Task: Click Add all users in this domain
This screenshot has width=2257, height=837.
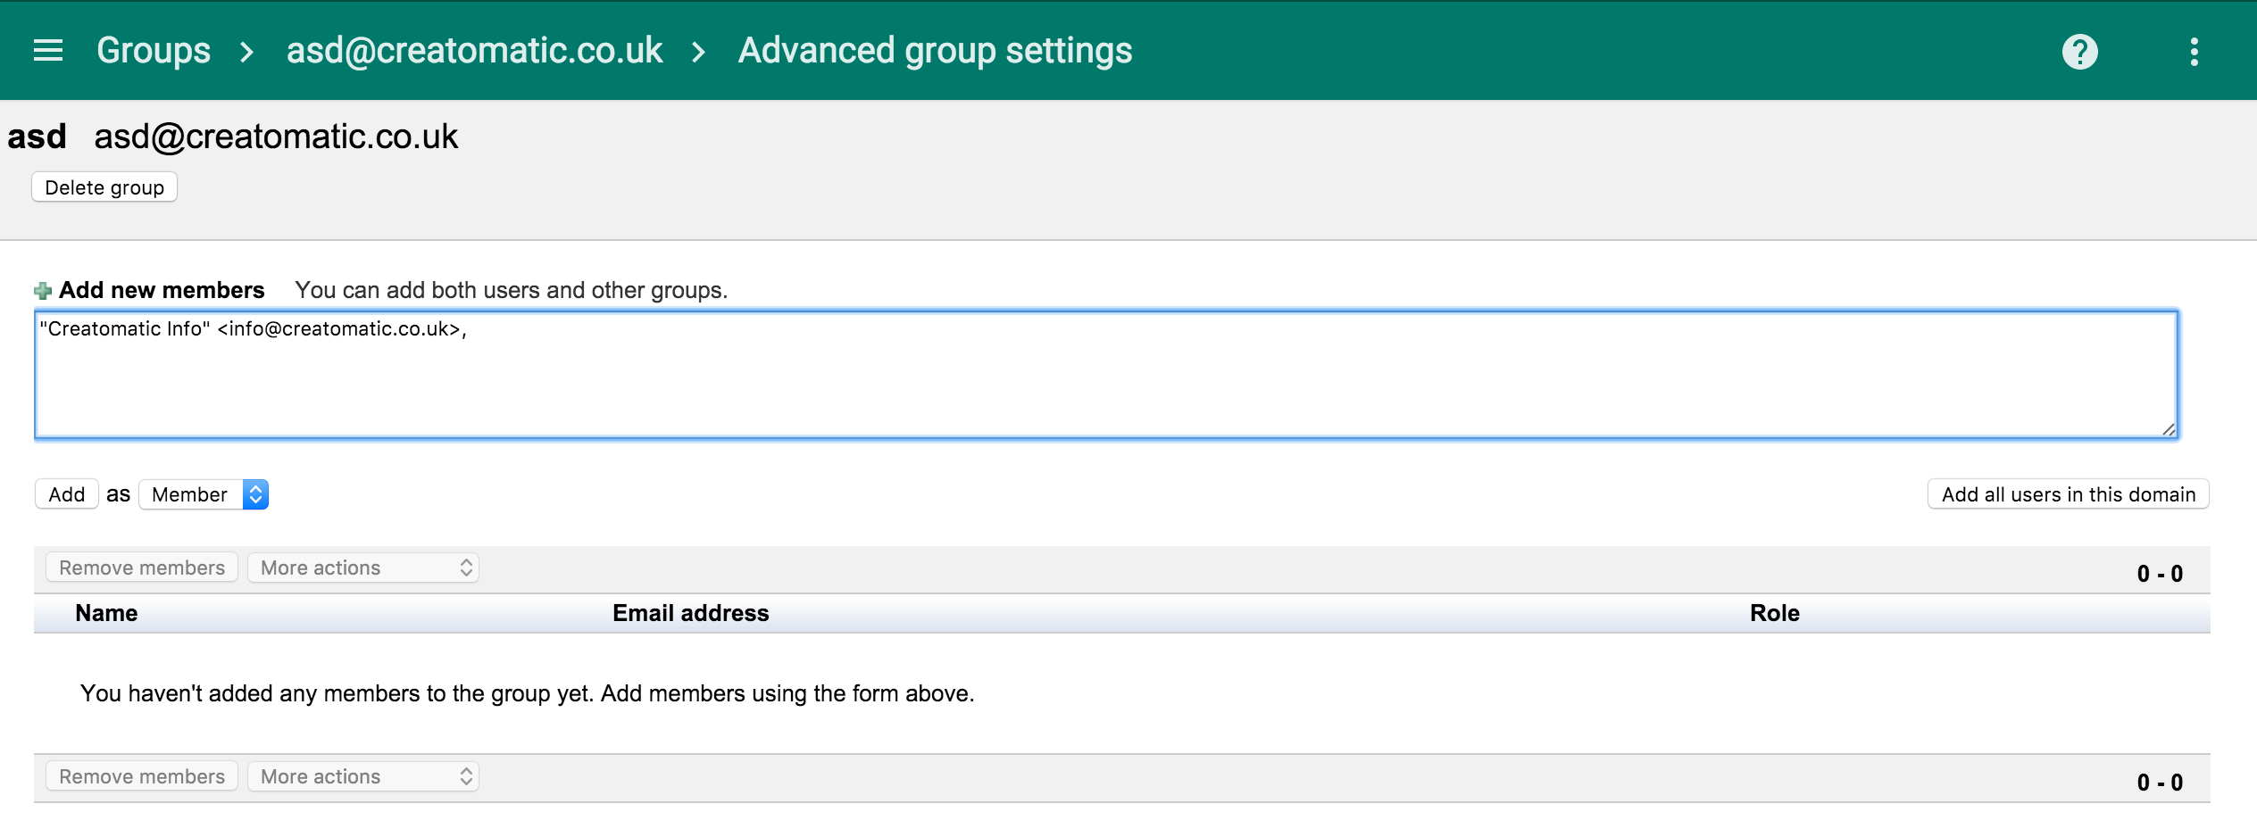Action: 2068,494
